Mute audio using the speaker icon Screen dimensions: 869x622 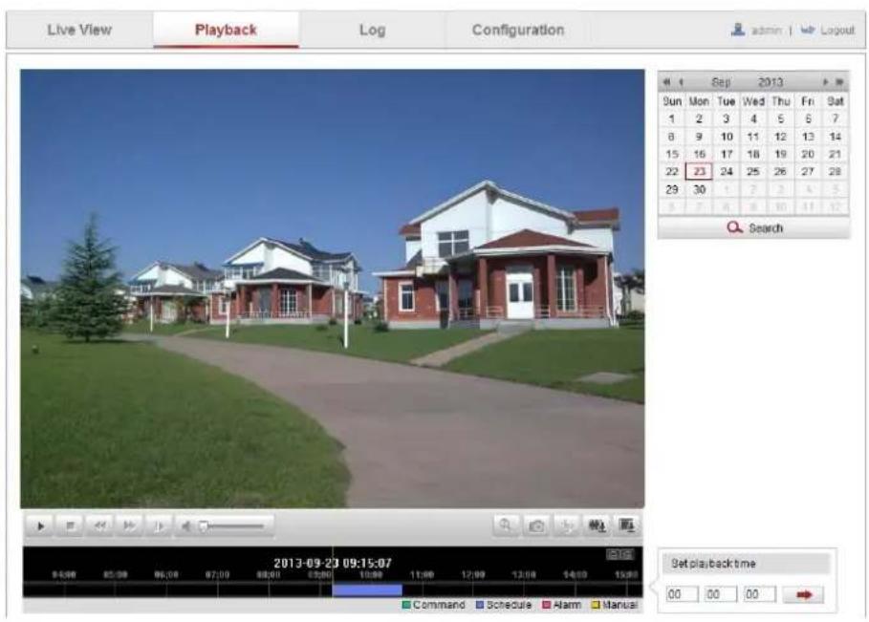coord(186,525)
